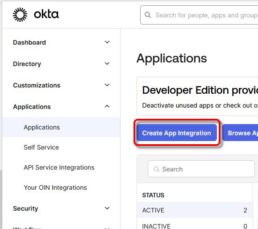Expand the Security menu chevron
Image resolution: width=258 pixels, height=229 pixels.
[x=107, y=208]
